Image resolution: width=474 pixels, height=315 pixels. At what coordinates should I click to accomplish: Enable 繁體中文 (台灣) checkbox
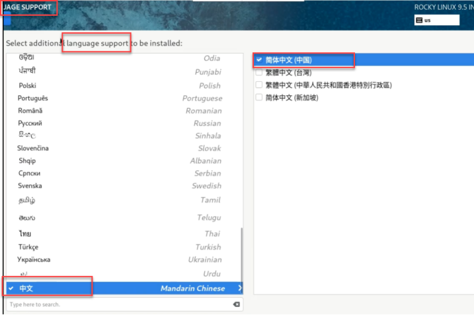click(x=259, y=73)
